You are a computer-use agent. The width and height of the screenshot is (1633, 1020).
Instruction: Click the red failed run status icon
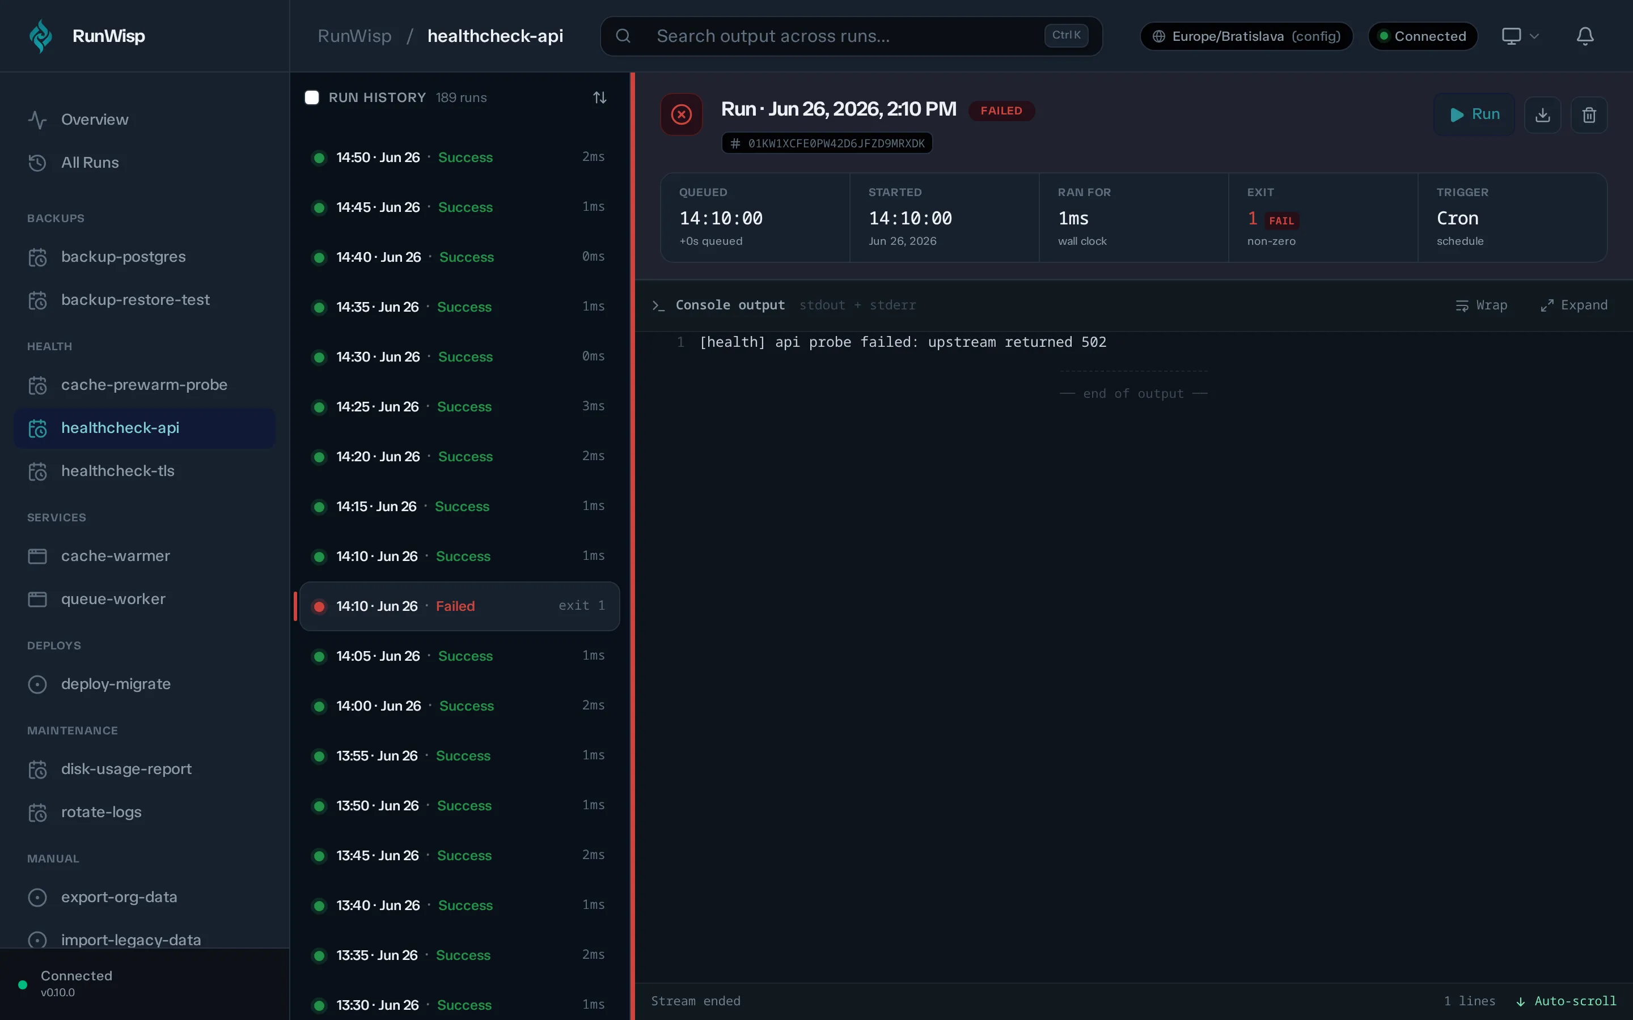coord(681,114)
